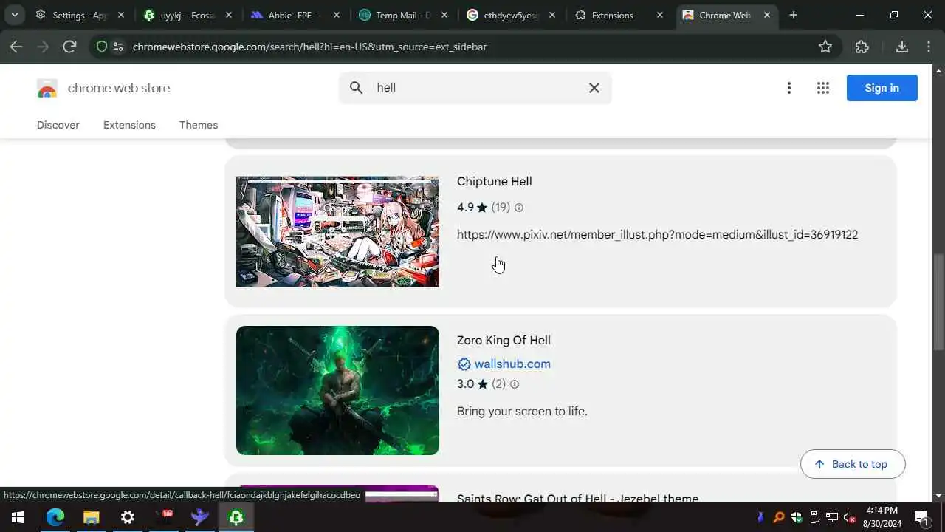
Task: Open the Extensions puzzle icon
Action: coord(862,47)
